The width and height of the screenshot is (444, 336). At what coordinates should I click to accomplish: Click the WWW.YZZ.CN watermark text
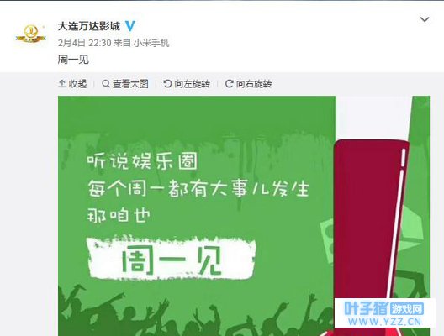[x=384, y=322]
